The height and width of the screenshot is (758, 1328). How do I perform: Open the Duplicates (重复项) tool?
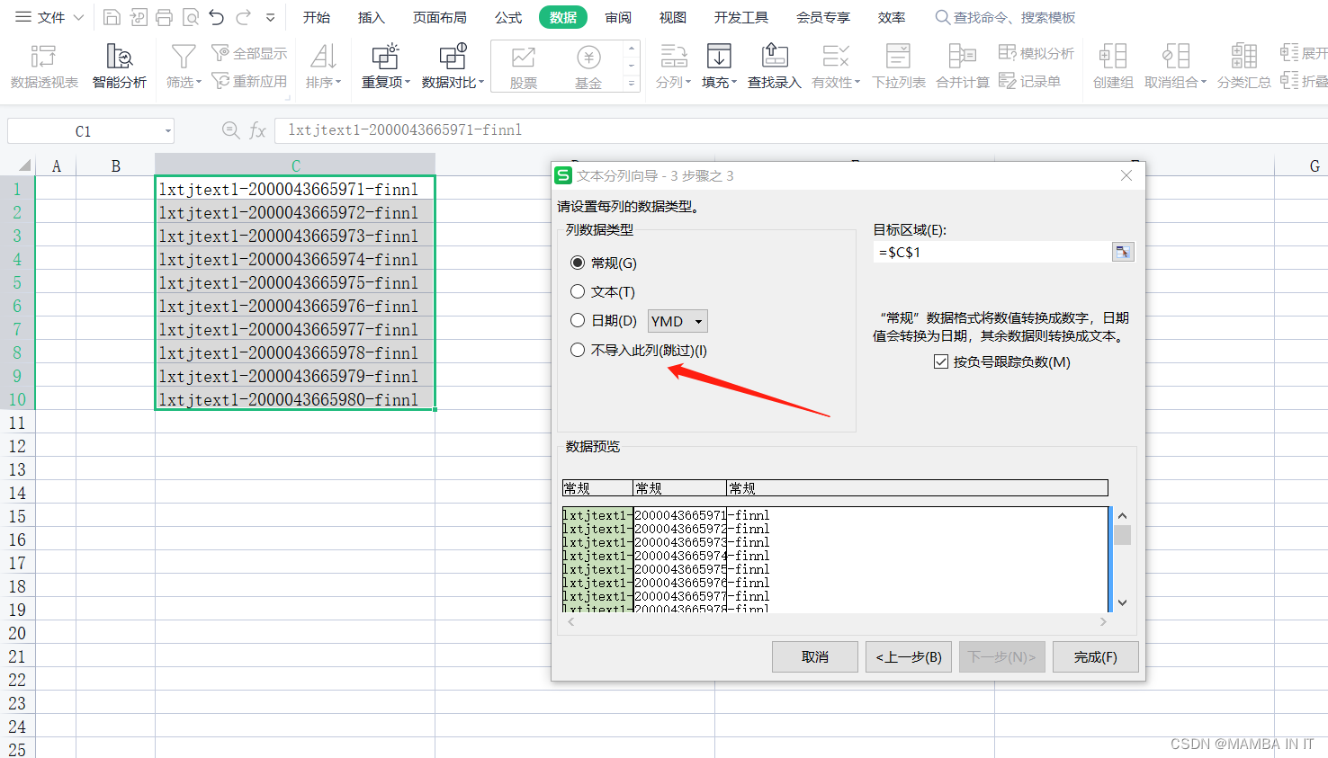click(x=386, y=67)
